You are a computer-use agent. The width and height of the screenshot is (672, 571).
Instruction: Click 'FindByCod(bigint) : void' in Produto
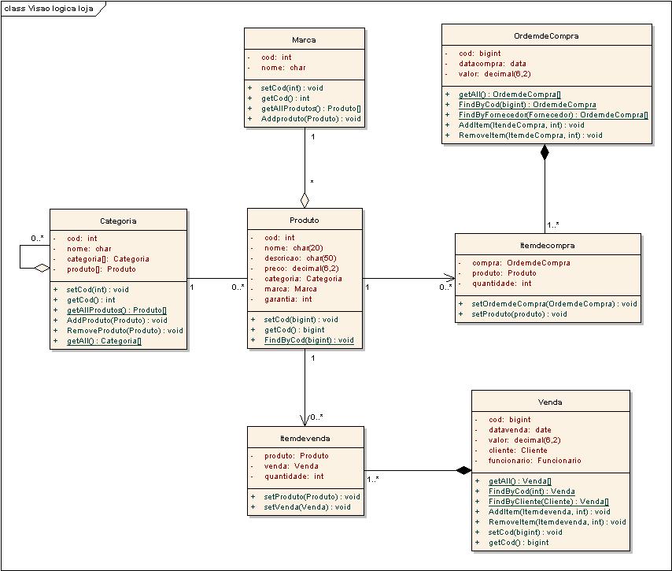[308, 340]
